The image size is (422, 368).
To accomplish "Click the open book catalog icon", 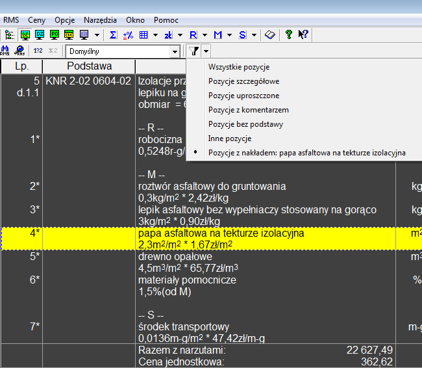I will click(270, 34).
